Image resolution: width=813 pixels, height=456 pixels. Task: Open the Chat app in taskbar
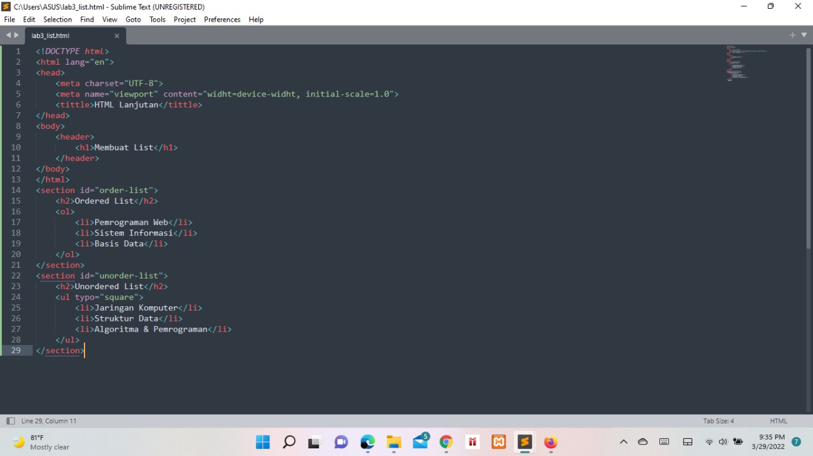click(341, 442)
